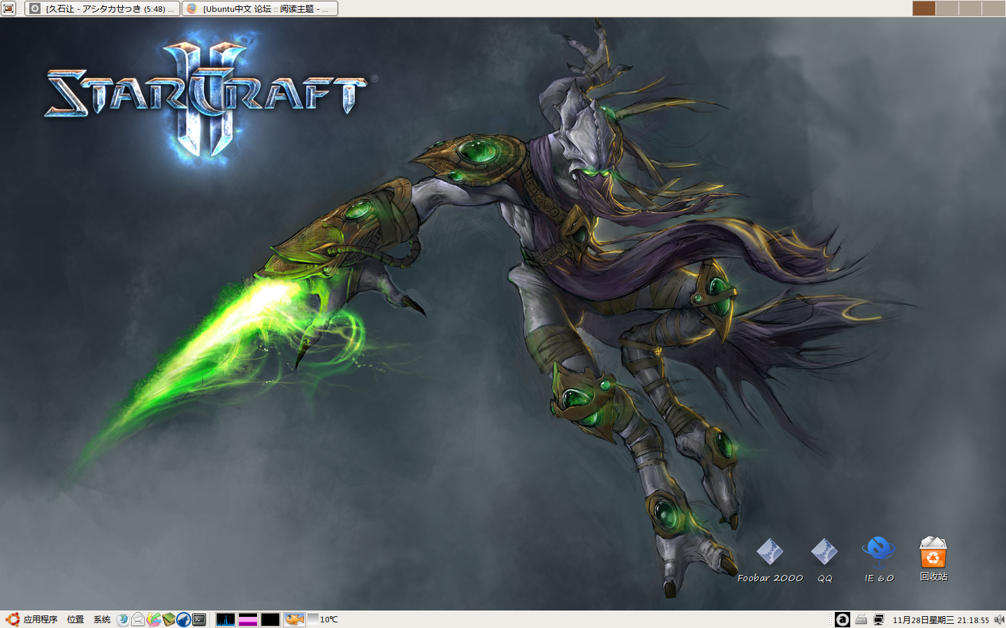Launch the blue wolf-head application icon
The image size is (1006, 628).
pyautogui.click(x=184, y=620)
